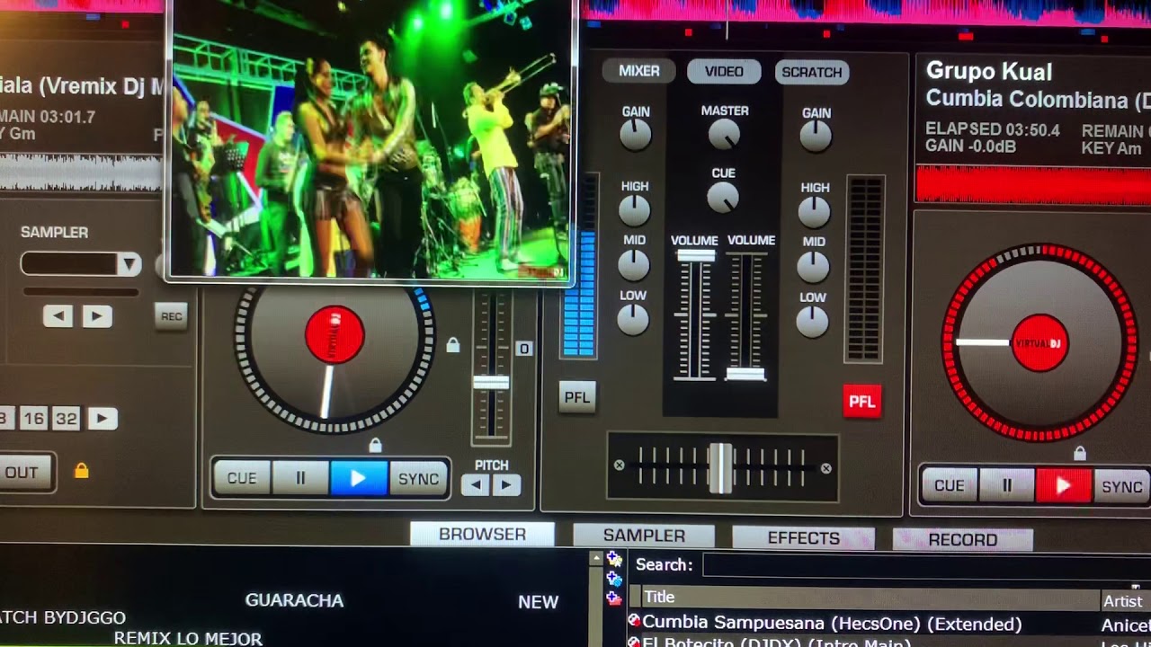1151x647 pixels.
Task: Click the crossfader handle
Action: tap(720, 467)
